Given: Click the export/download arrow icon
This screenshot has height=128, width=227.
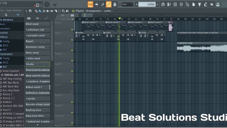Looking at the screenshot, I should tap(218, 5).
